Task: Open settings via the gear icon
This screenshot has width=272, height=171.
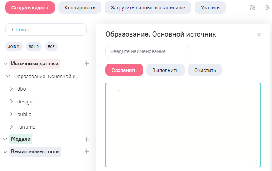Action: pyautogui.click(x=267, y=7)
